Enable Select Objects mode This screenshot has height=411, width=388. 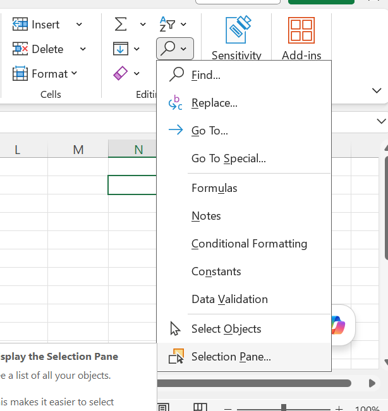tap(244, 329)
